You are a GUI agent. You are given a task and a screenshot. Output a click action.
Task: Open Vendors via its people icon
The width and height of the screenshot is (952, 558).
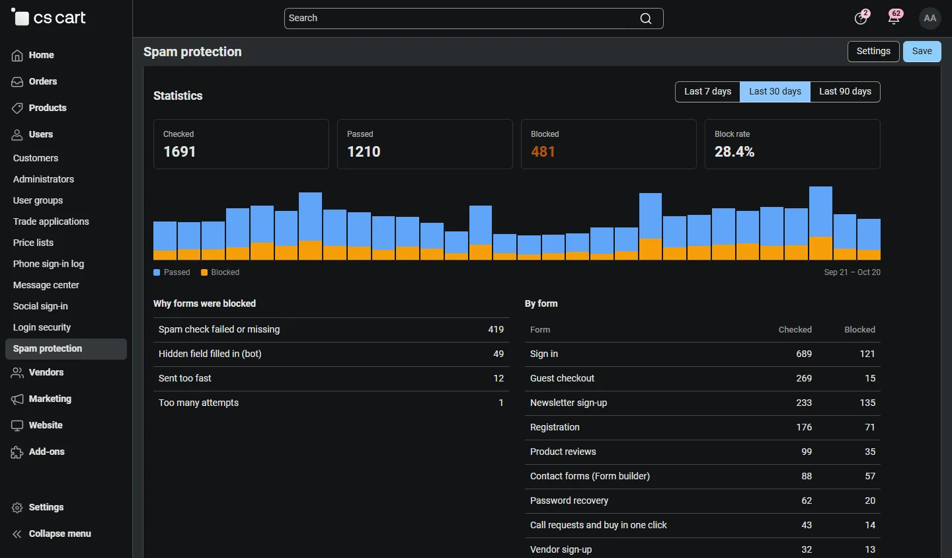pos(17,373)
